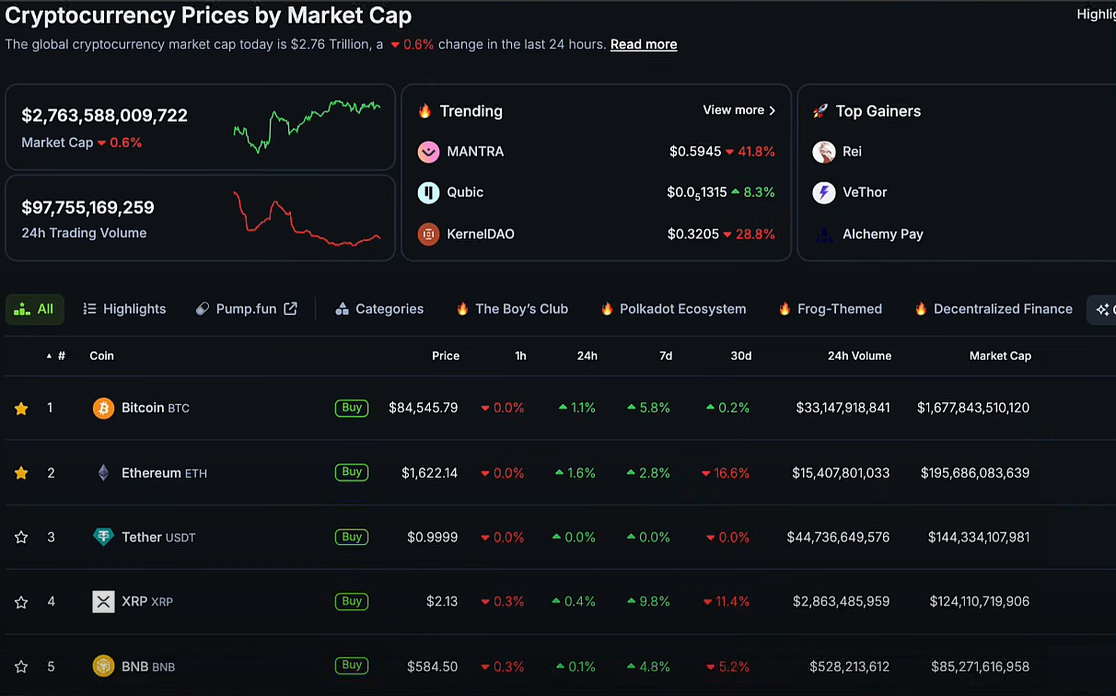Click the VeThor top gainer icon
Screen dimensions: 1116x696
tap(823, 192)
